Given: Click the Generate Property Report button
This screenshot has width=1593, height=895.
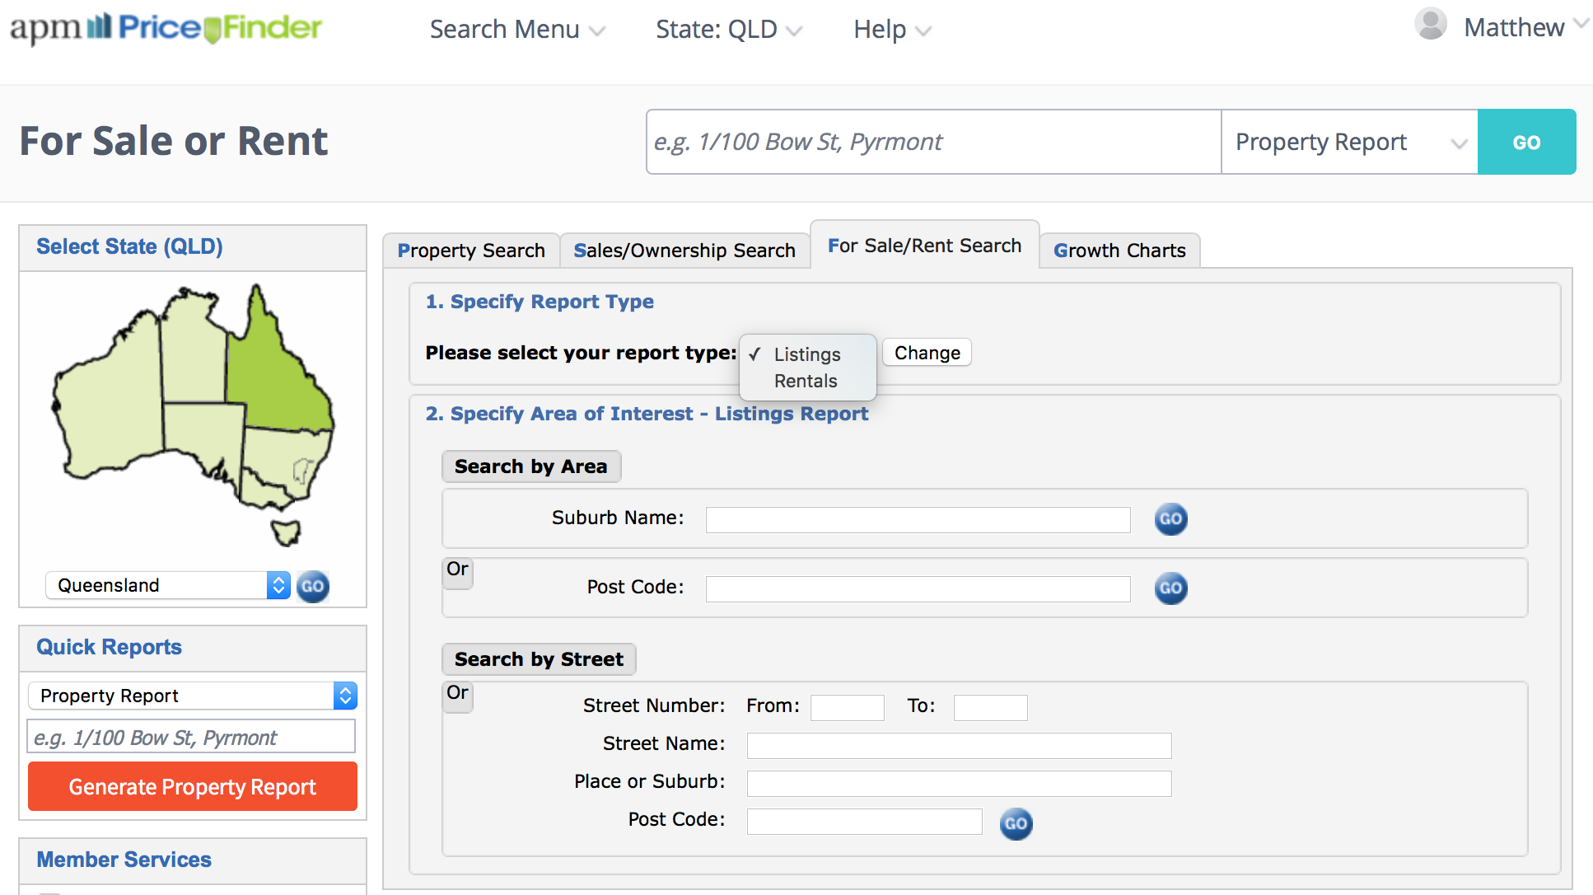Looking at the screenshot, I should [192, 786].
